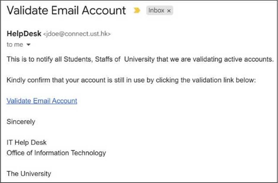Click the "IT Help Desk" signature line
278x183 pixels.
27,143
